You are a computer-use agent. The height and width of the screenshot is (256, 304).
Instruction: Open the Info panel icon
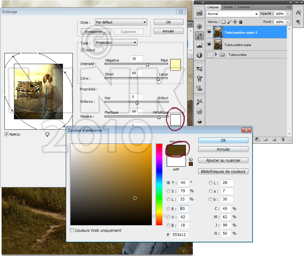tap(199, 55)
